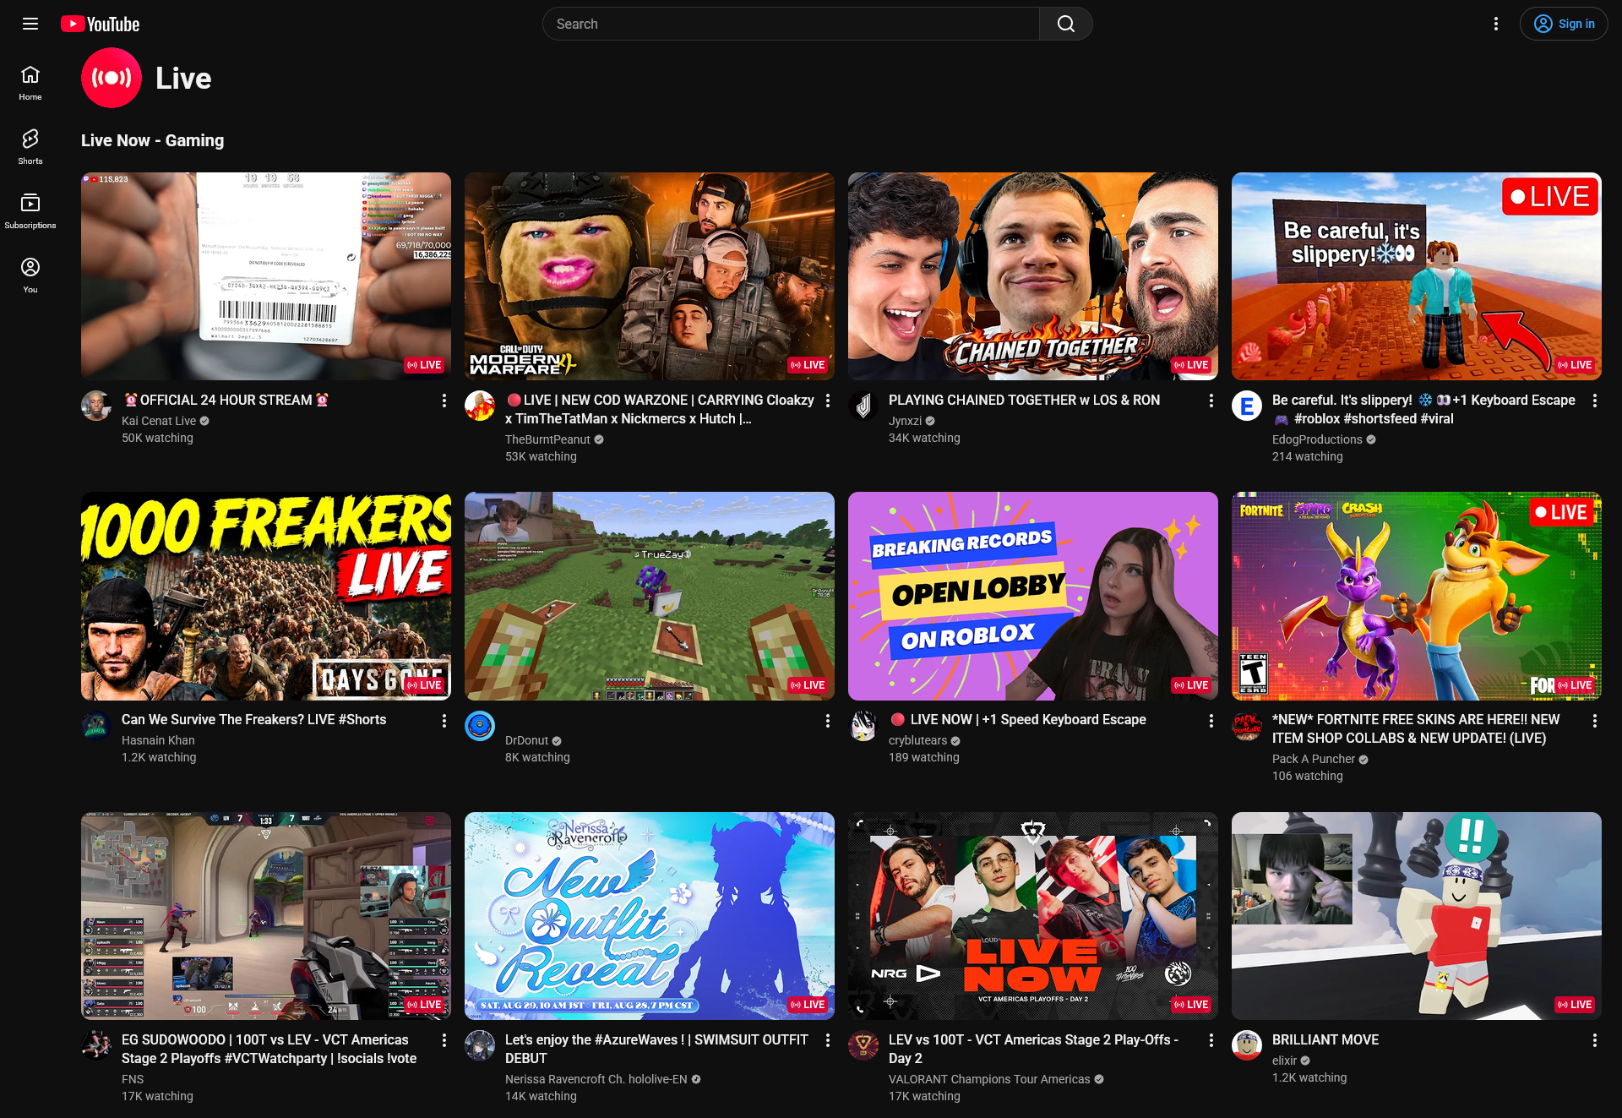Visit the Nerissa Ravencroft Ch. hololive-EN name
The width and height of the screenshot is (1622, 1118).
[x=596, y=1079]
